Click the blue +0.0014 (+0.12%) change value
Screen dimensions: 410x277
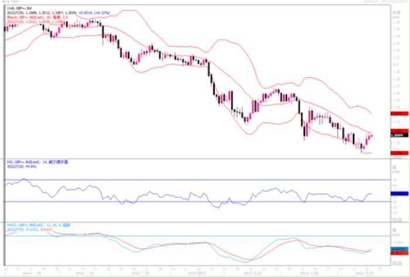tap(94, 13)
